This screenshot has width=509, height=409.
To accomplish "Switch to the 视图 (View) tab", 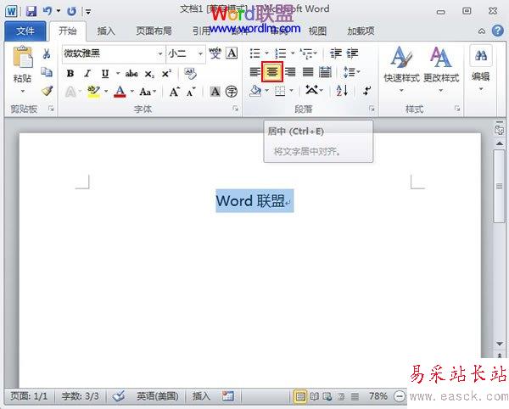I will [317, 31].
